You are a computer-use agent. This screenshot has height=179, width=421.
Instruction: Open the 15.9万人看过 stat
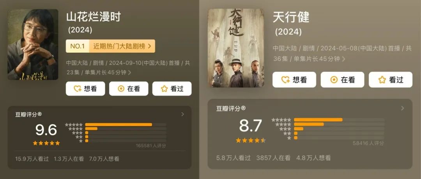(32, 159)
